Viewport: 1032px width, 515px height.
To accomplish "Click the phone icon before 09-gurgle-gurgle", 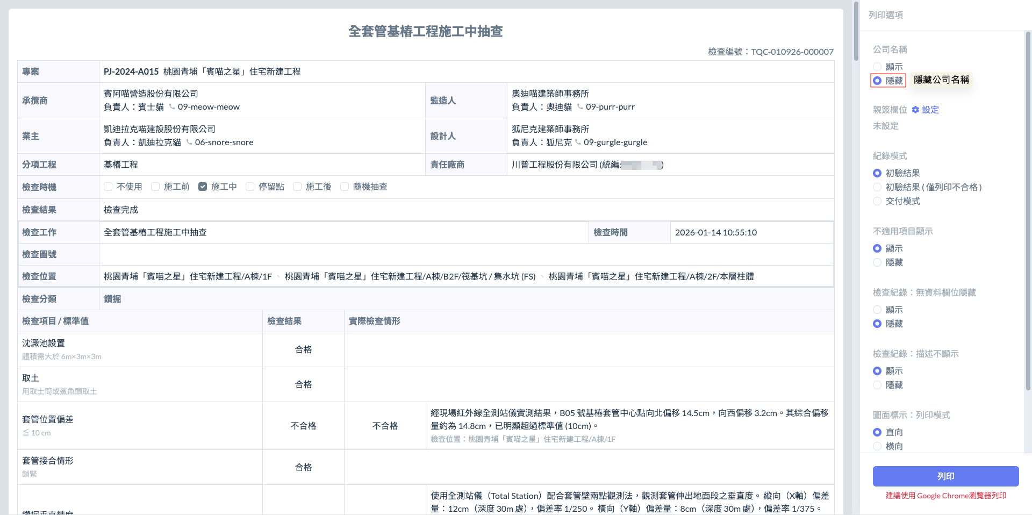I will [x=578, y=142].
